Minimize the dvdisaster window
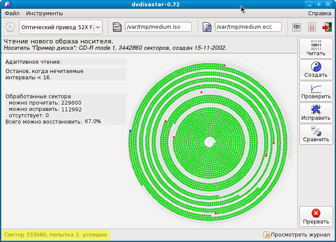The height and width of the screenshot is (242, 336). 309,4
